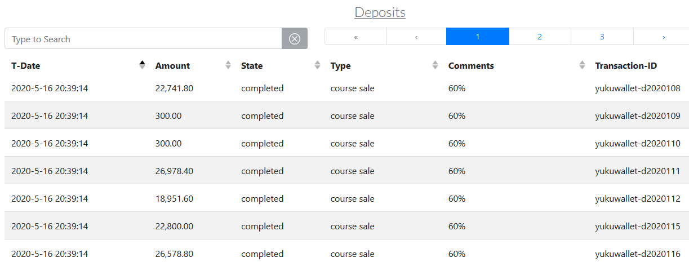This screenshot has width=689, height=262.
Task: Open page 3 of the deposits list
Action: pos(602,37)
